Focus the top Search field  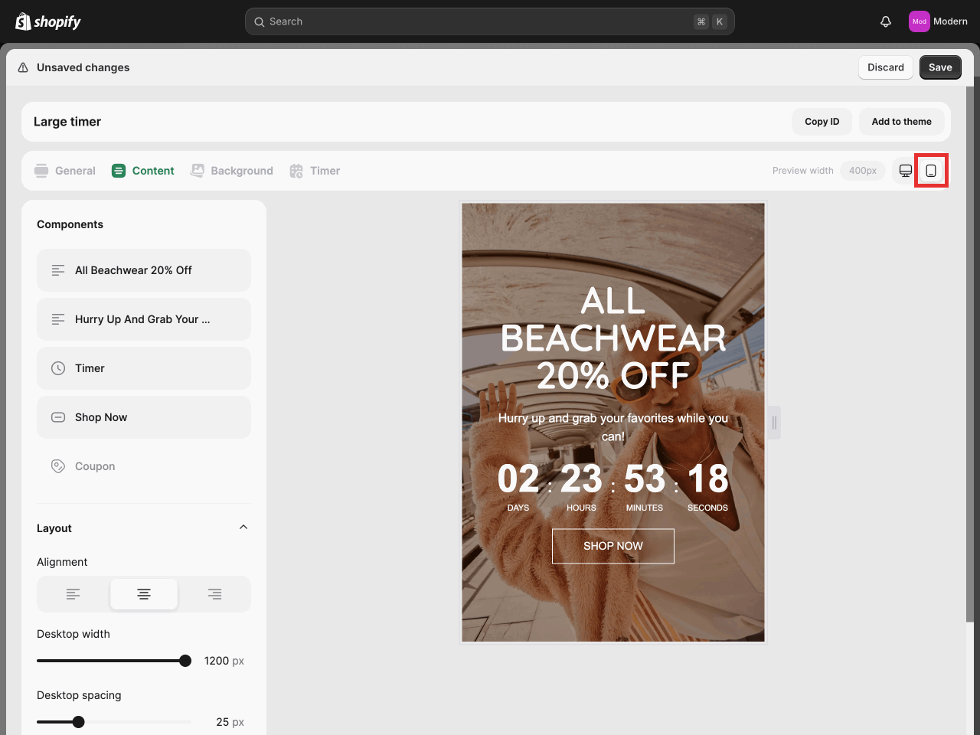pyautogui.click(x=490, y=21)
